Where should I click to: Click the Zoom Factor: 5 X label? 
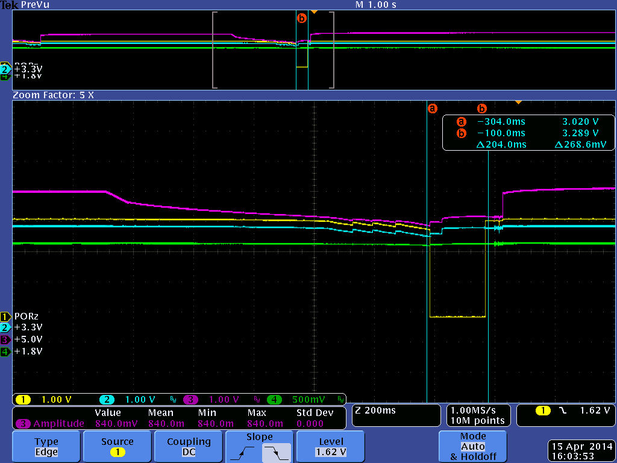pyautogui.click(x=53, y=95)
